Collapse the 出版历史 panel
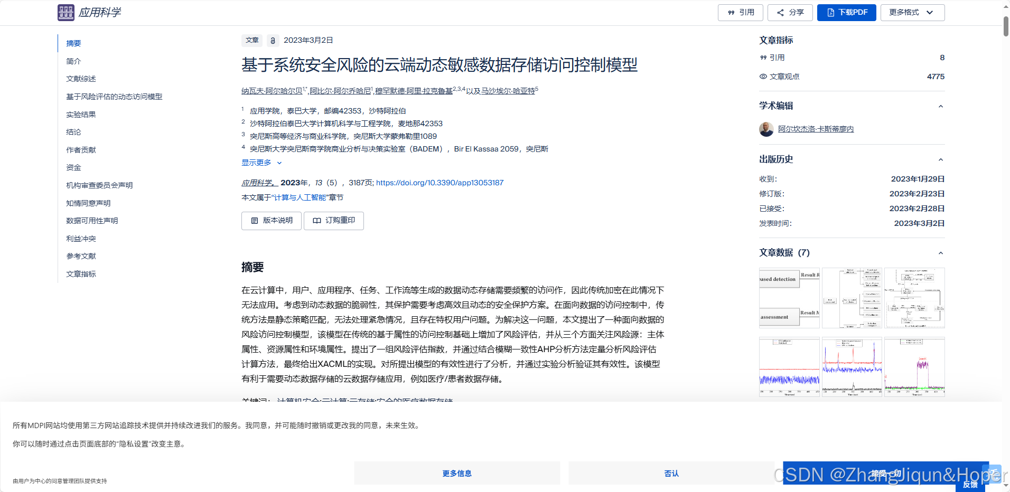Image resolution: width=1010 pixels, height=492 pixels. point(940,159)
